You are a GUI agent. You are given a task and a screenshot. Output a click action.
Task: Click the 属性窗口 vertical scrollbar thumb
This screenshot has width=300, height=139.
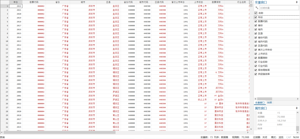click(297, 128)
